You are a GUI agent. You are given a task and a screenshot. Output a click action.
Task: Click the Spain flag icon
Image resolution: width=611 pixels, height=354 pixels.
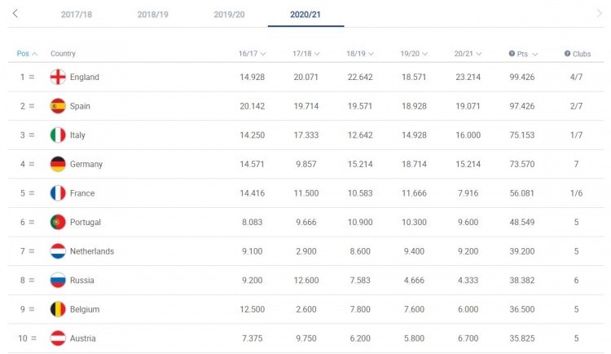pyautogui.click(x=58, y=106)
